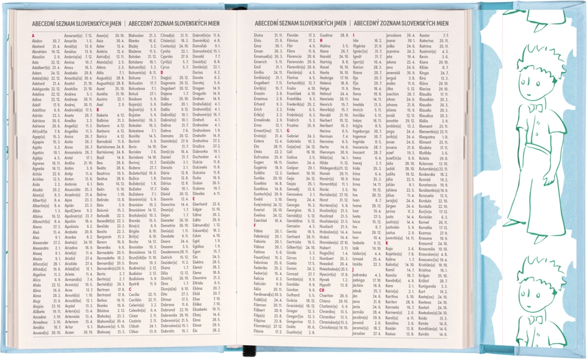Click the name "Adelgunda"
Image resolution: width=587 pixels, height=359 pixels.
(x=41, y=89)
